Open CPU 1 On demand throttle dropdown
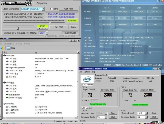 (x=146, y=117)
